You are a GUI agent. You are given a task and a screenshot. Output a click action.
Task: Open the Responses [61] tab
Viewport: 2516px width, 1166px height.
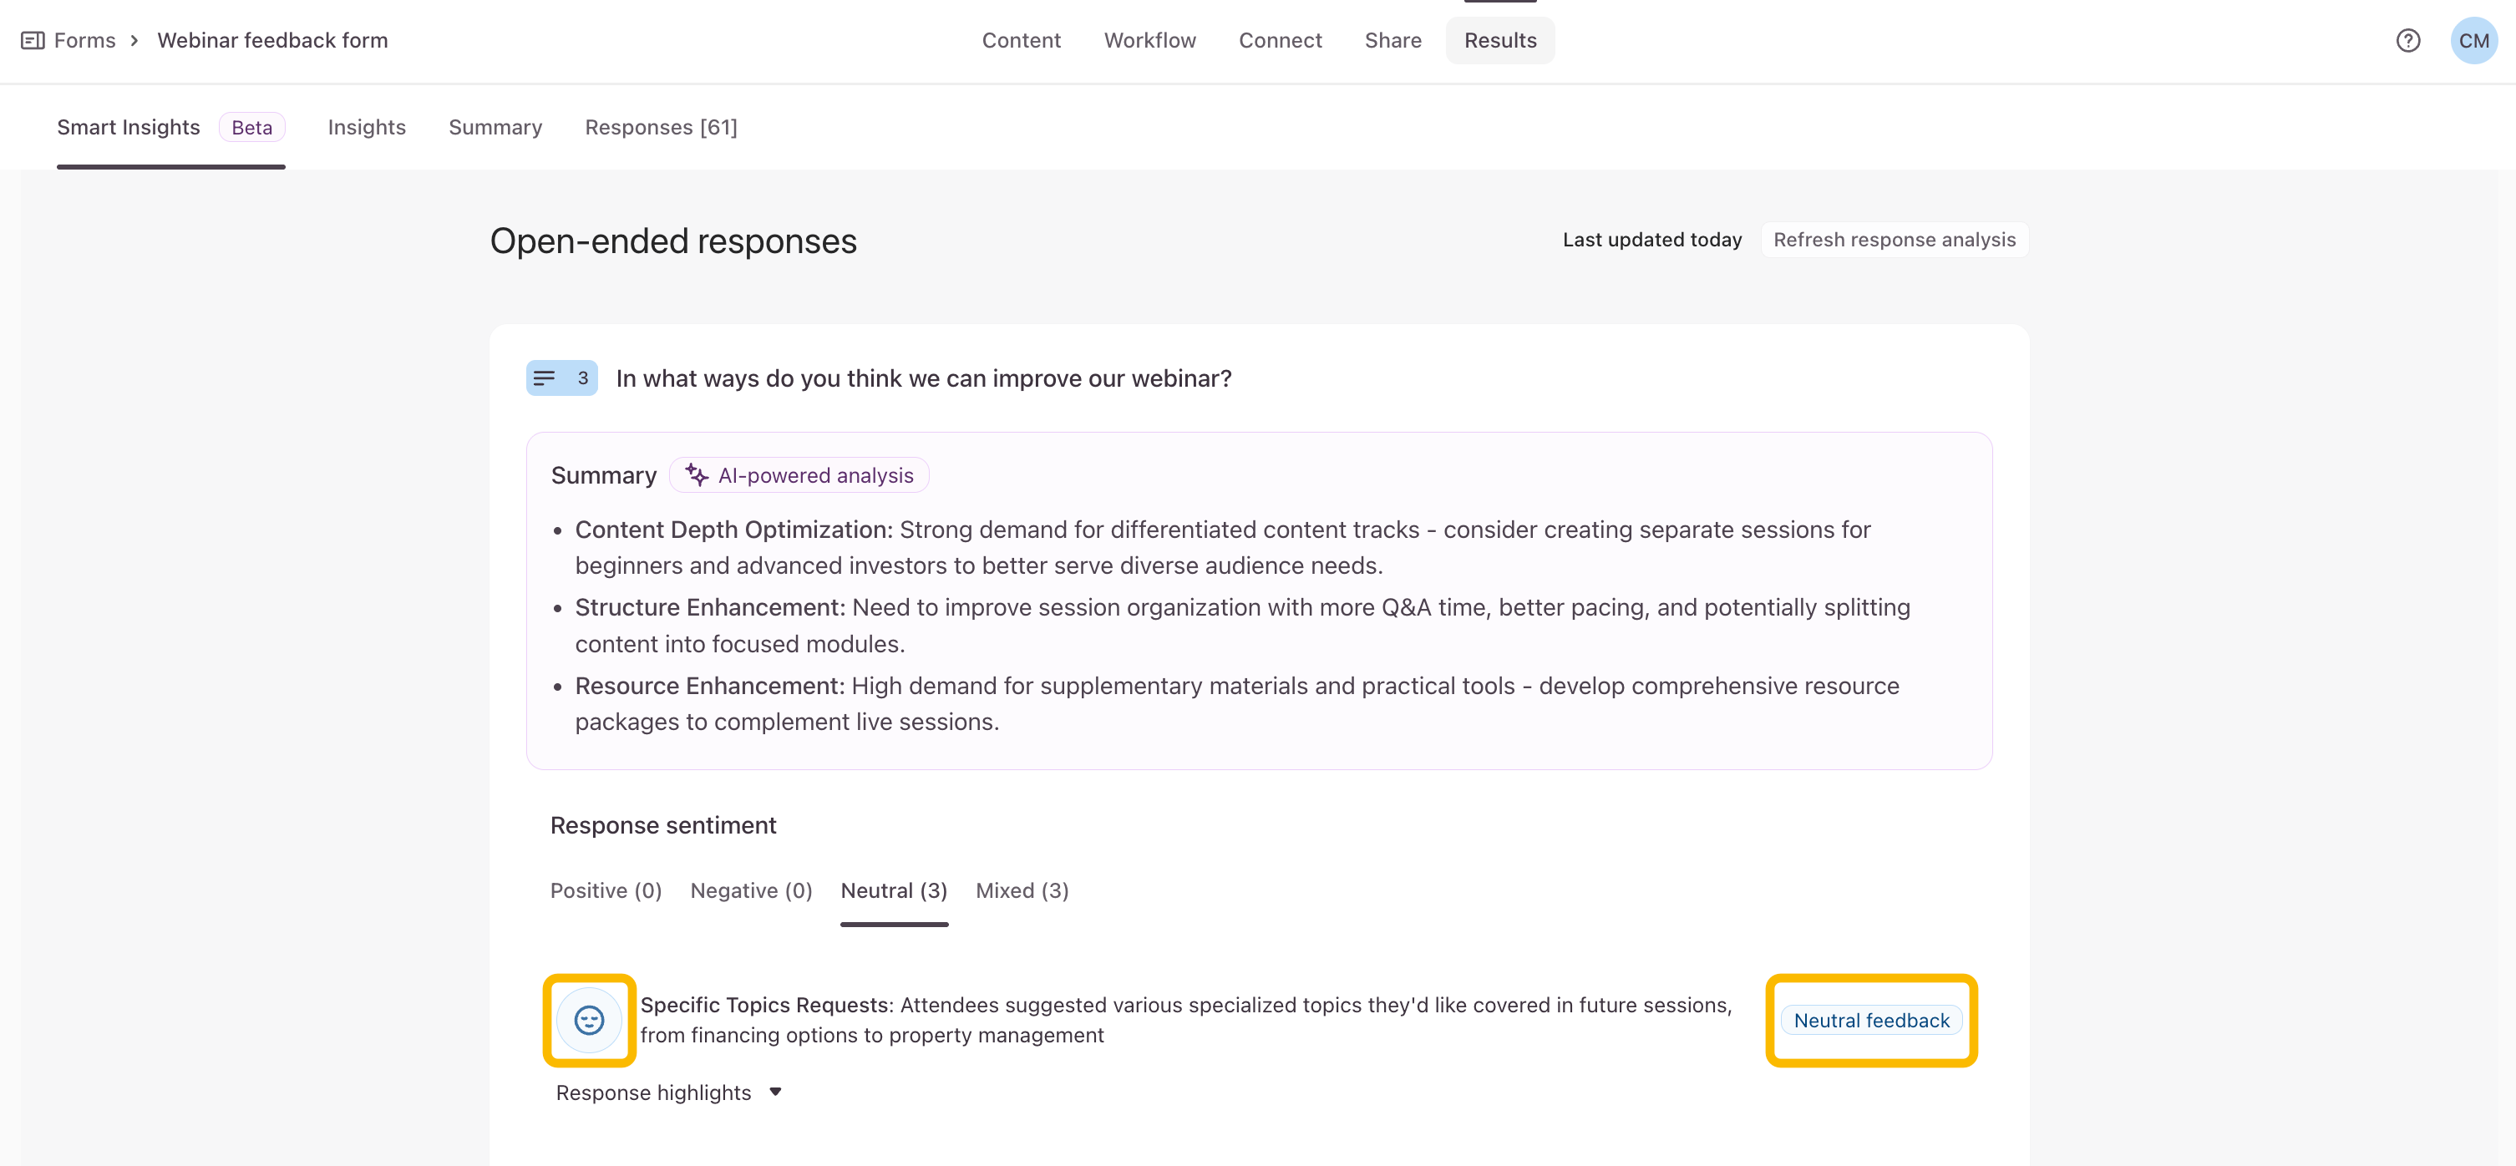[660, 127]
